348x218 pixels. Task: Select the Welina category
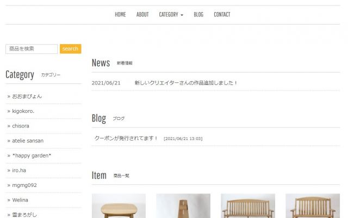(x=20, y=200)
